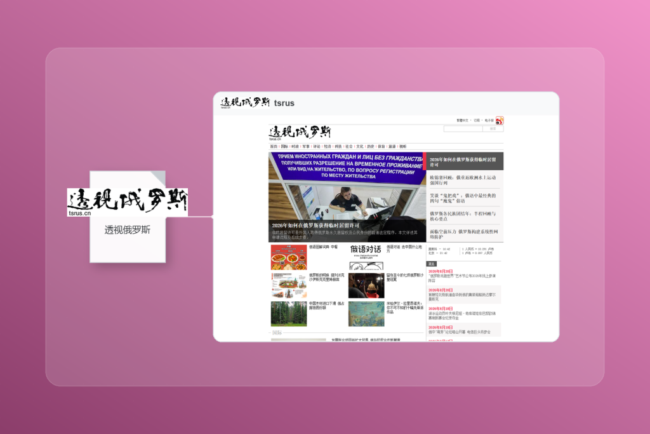Viewport: 650px width, 434px height.
Task: Open the 历史 navigation item
Action: (371, 146)
